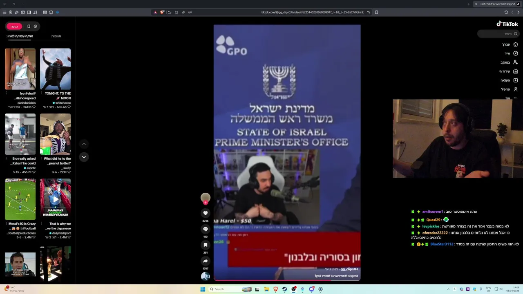
Task: Open Steam from the taskbar
Action: [x=284, y=289]
